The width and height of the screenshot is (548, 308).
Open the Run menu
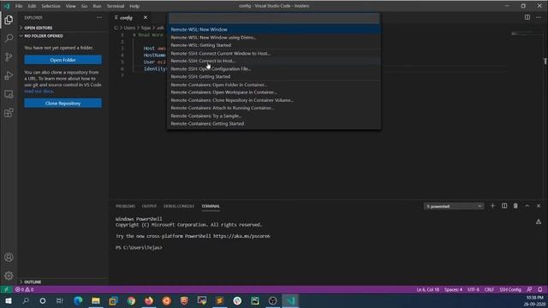[x=97, y=6]
